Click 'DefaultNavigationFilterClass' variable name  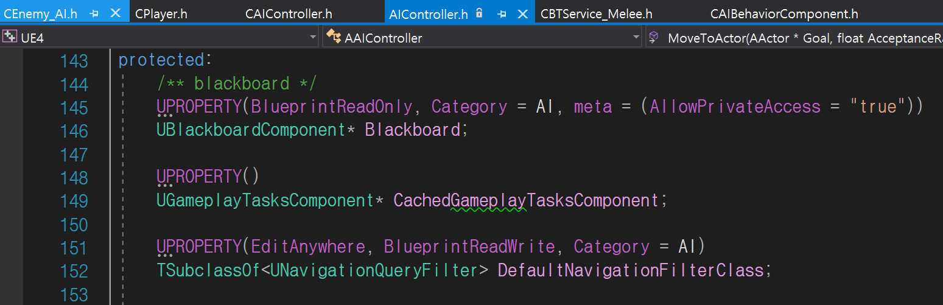[x=631, y=270]
